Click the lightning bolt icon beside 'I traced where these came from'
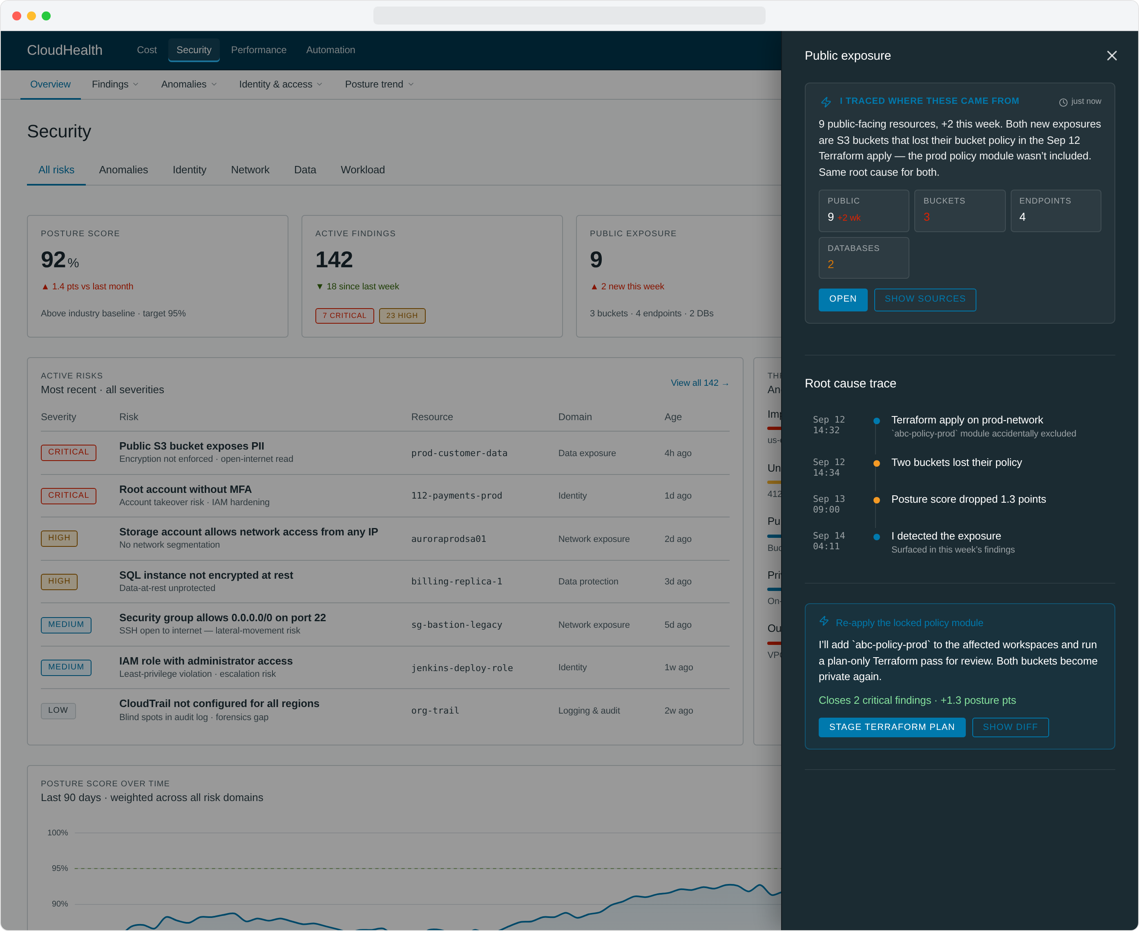The height and width of the screenshot is (931, 1139). click(x=826, y=101)
